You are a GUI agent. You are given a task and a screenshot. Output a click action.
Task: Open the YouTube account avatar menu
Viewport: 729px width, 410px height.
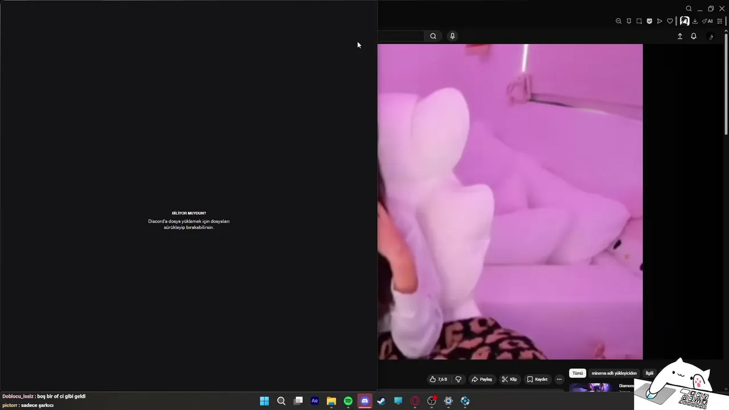pyautogui.click(x=710, y=36)
